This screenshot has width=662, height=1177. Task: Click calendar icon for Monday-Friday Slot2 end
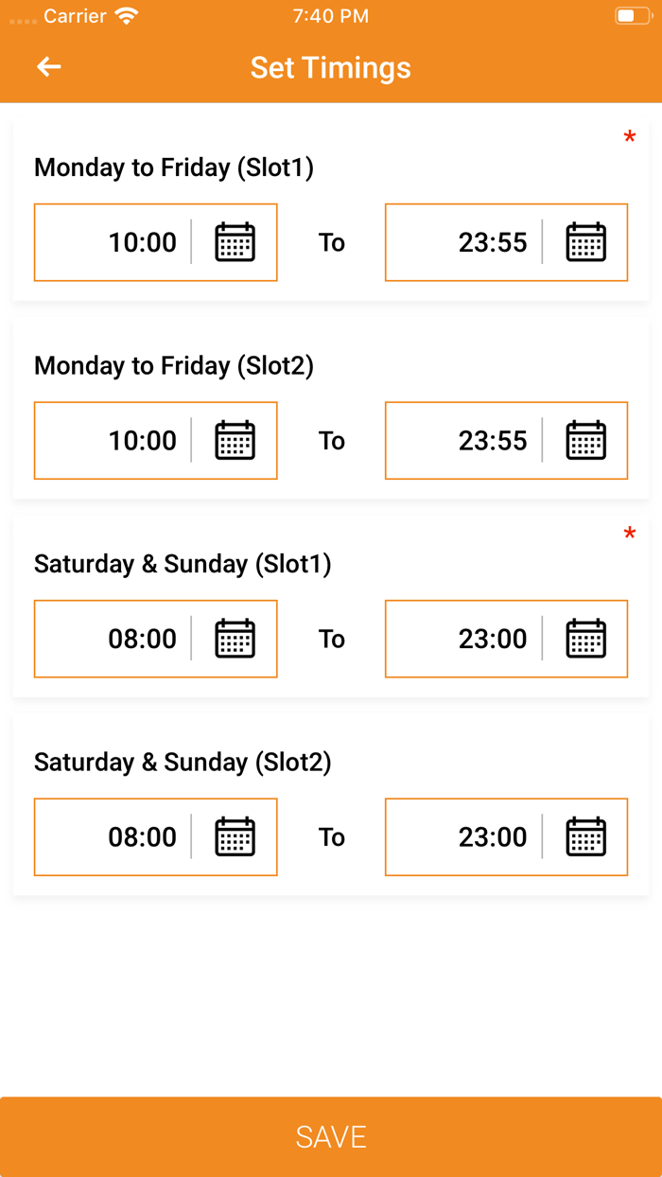585,441
